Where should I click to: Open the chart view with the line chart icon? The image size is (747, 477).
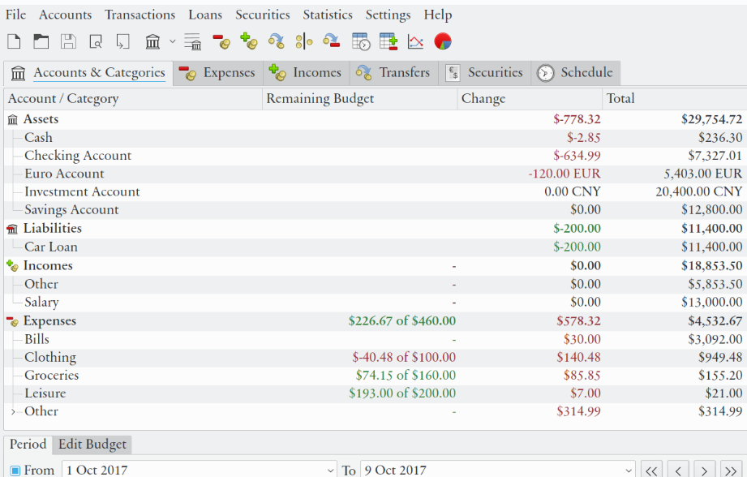[x=415, y=41]
